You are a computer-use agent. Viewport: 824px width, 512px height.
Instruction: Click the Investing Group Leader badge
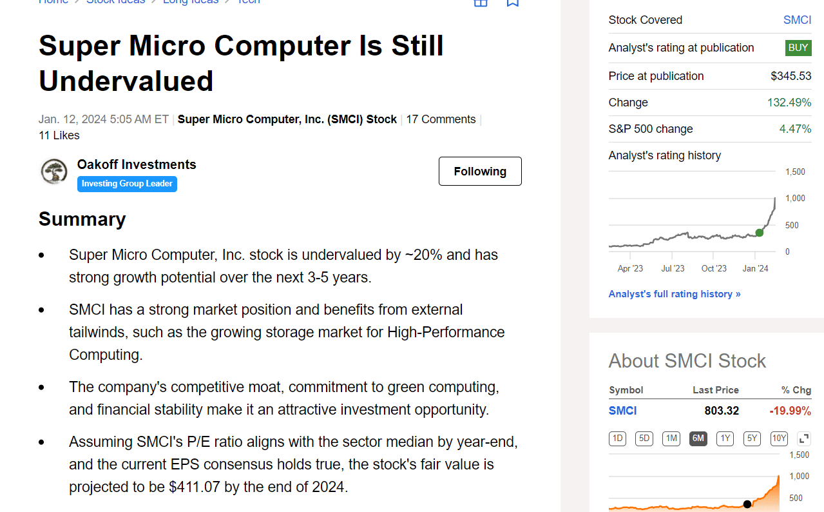click(x=127, y=184)
